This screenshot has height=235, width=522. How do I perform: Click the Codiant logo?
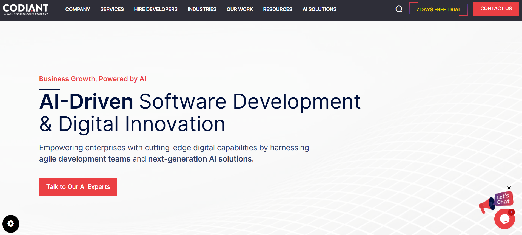pos(25,10)
